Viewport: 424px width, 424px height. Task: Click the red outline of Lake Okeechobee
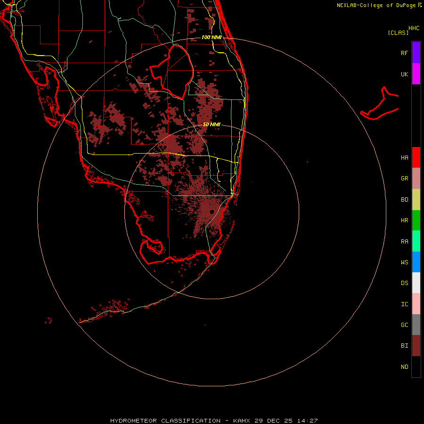coord(171,72)
